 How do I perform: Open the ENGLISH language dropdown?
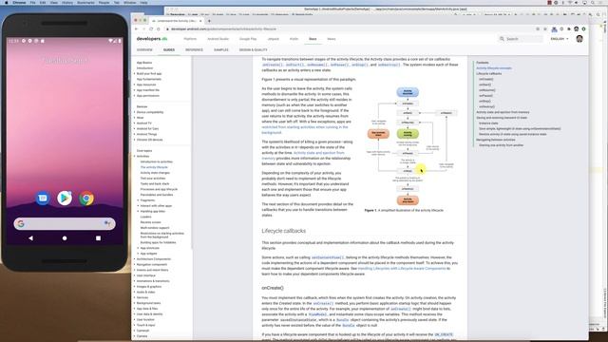point(560,39)
